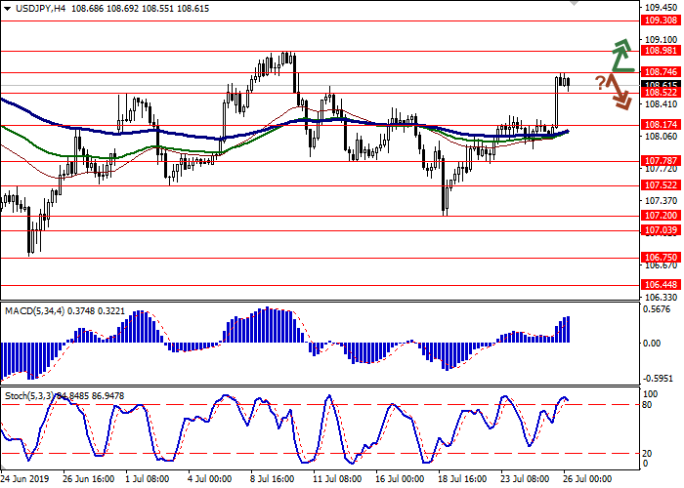Click the Stoch(5,3,3) indicator label
Image resolution: width=684 pixels, height=488 pixels.
tap(31, 397)
